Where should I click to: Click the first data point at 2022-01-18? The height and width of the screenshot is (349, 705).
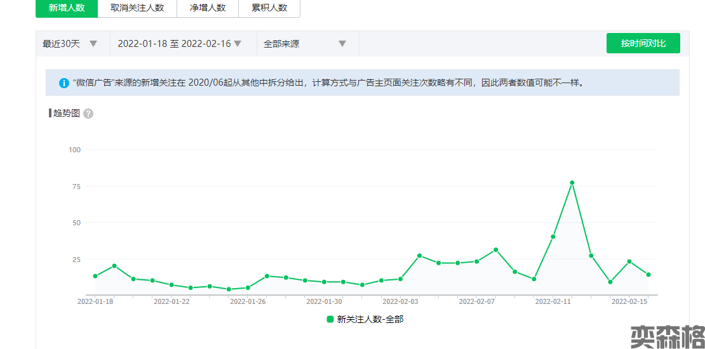(95, 276)
